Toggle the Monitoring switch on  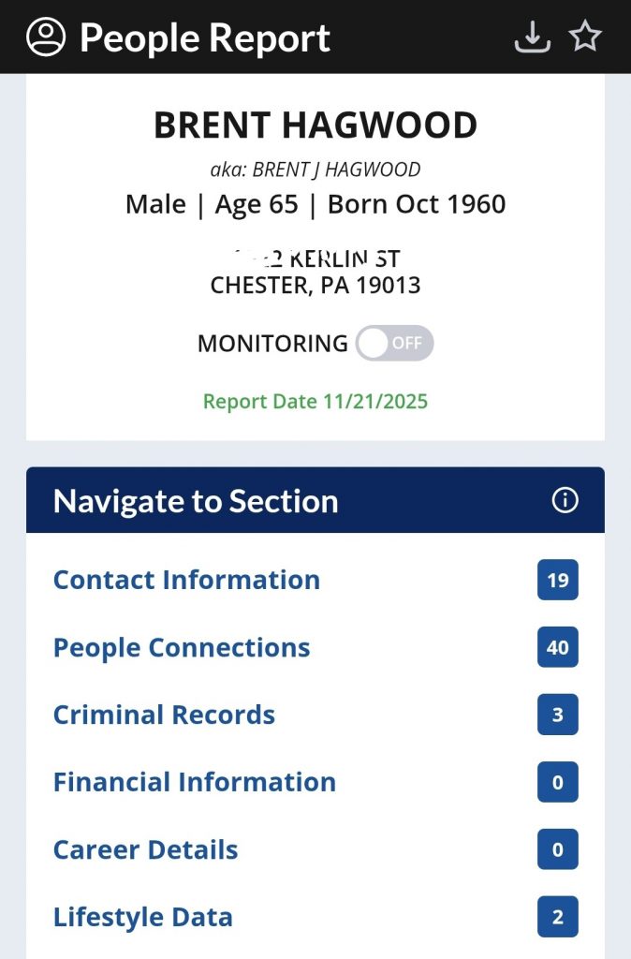tap(394, 344)
